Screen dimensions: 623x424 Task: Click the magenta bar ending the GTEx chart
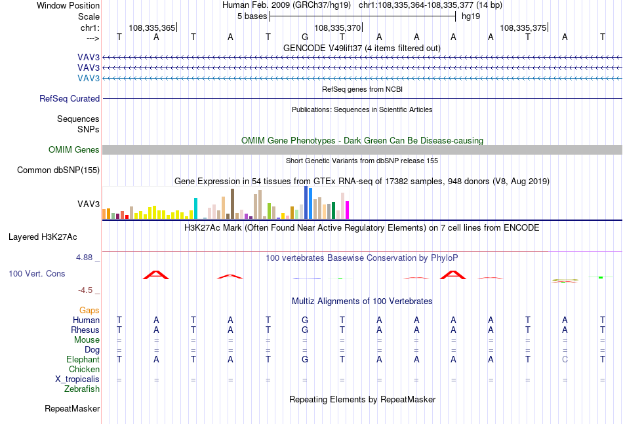(x=348, y=210)
